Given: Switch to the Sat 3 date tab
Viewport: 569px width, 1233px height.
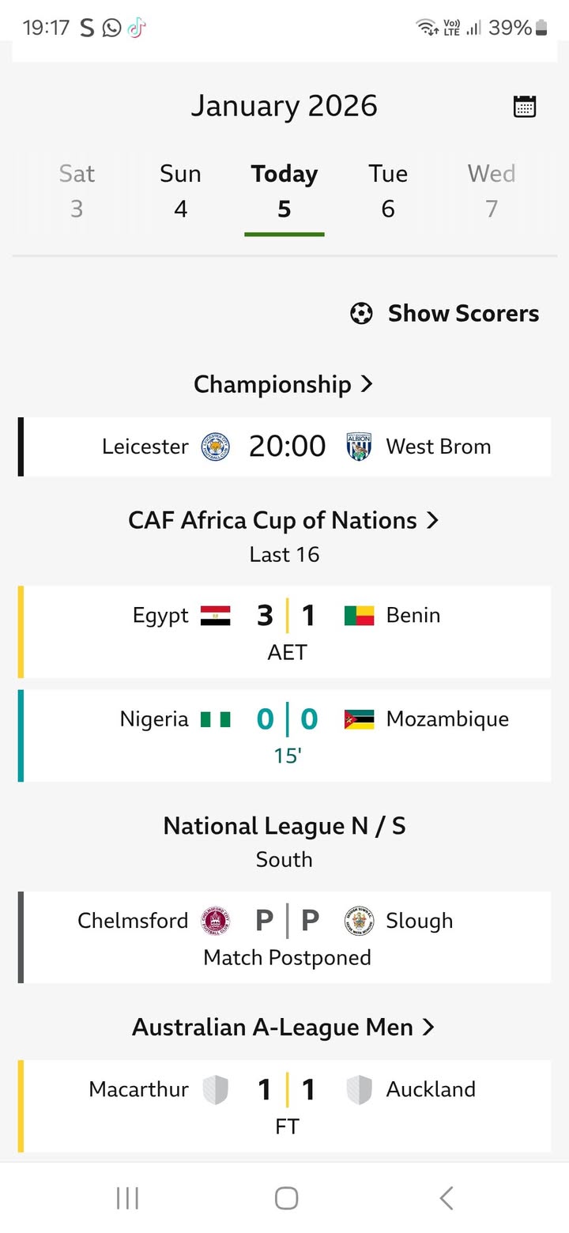Looking at the screenshot, I should (x=77, y=191).
